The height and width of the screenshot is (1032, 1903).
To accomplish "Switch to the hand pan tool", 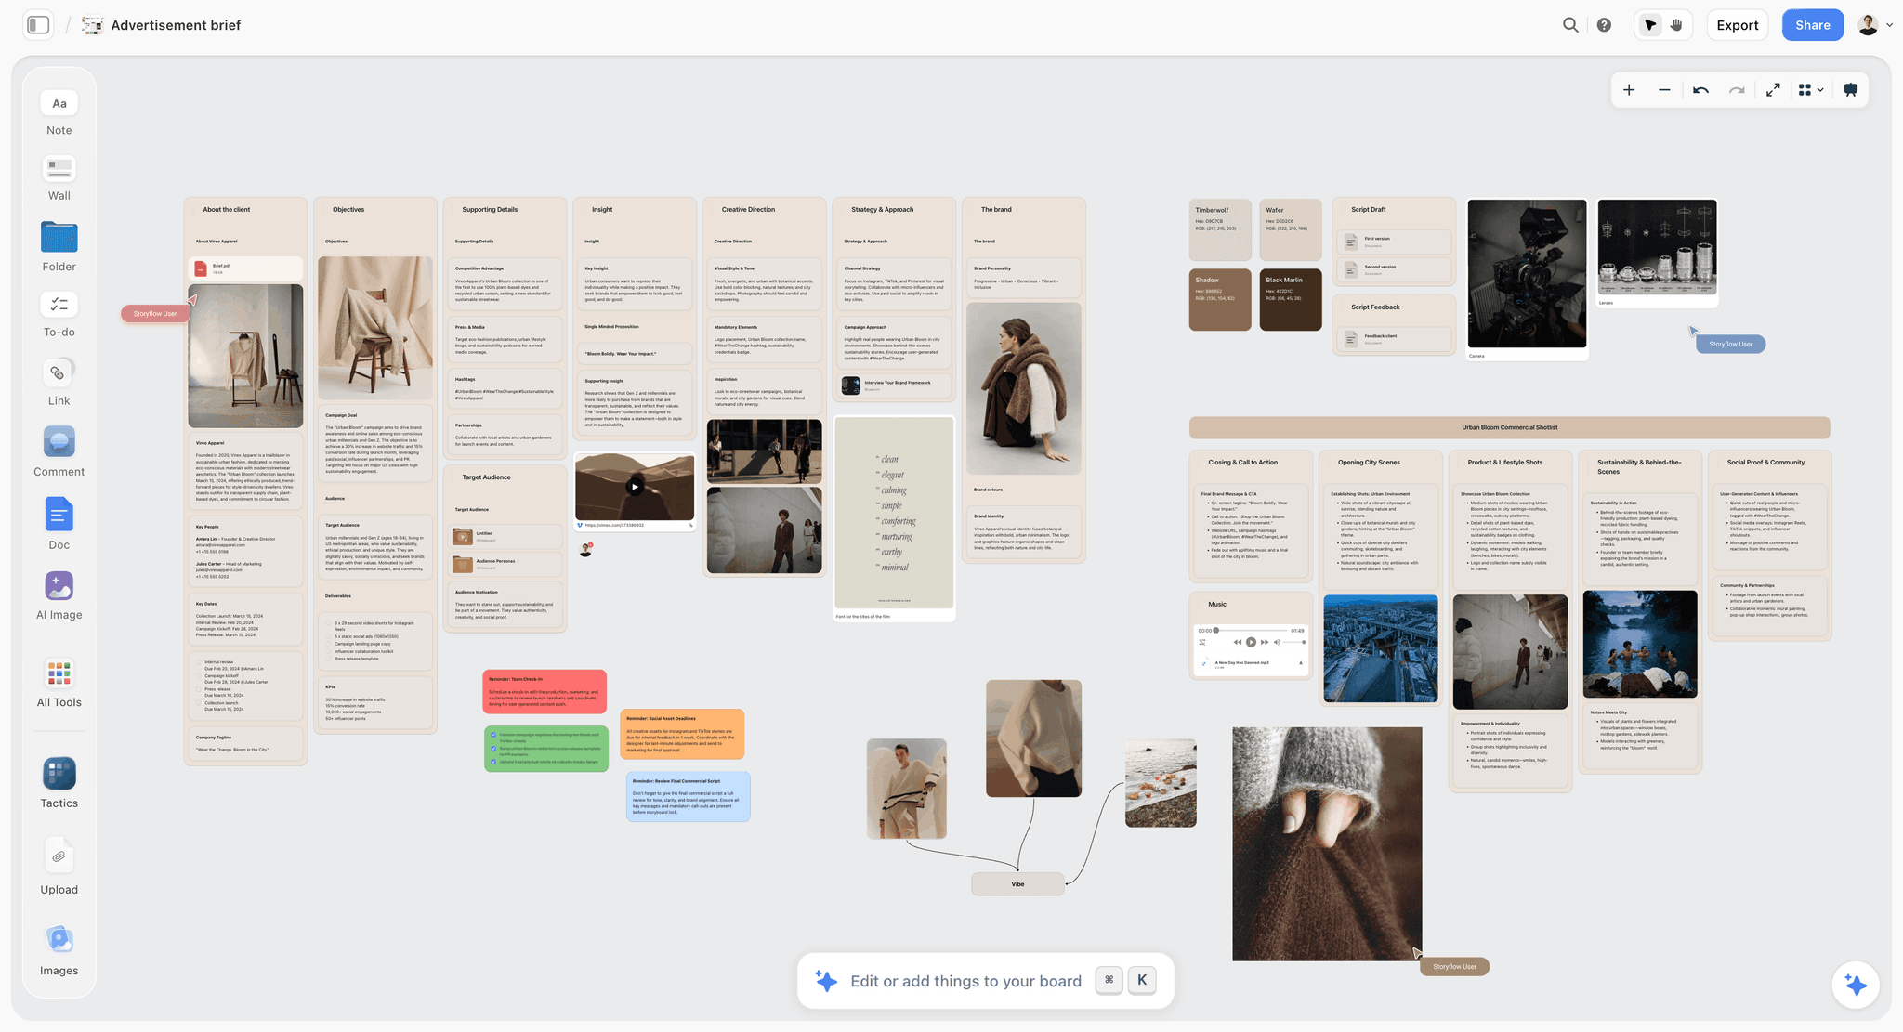I will click(1676, 25).
